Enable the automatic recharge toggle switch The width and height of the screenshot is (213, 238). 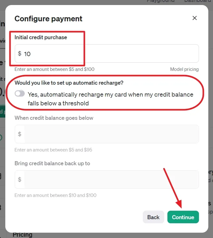click(20, 94)
